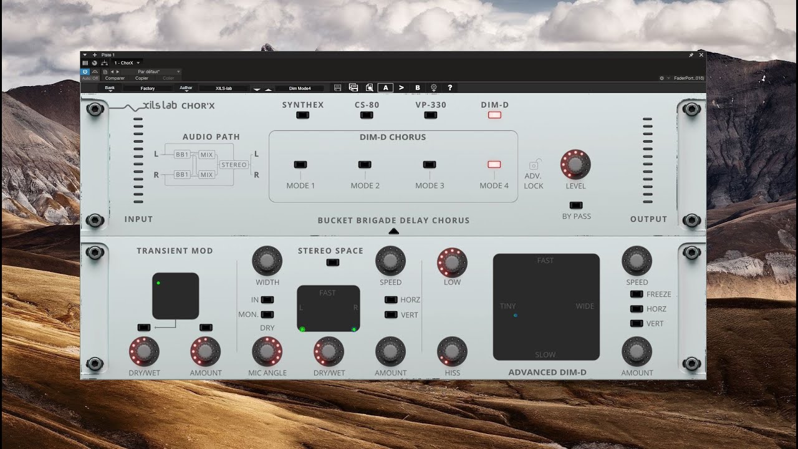Click the preset browser search icon
798x449 pixels.
click(x=369, y=88)
